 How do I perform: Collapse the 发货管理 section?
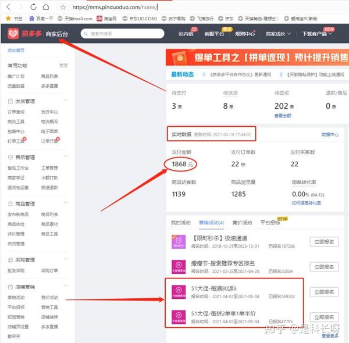[x=66, y=101]
